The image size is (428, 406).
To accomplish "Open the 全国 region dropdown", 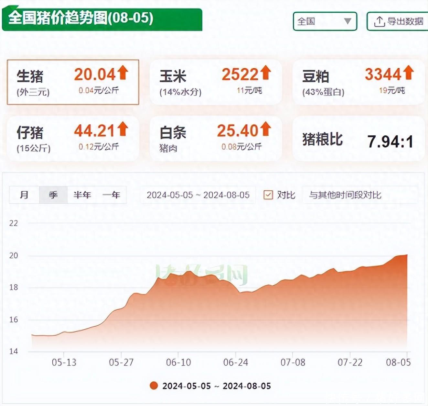I will click(325, 21).
